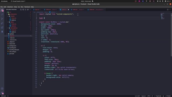The width and height of the screenshot is (172, 97).
Task: Open the Visual Studio Code app menu dropdown
Action: [18, 1]
